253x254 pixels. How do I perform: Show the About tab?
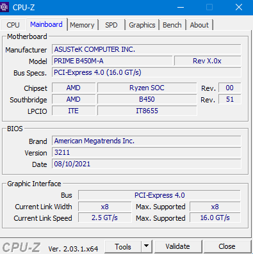point(199,25)
